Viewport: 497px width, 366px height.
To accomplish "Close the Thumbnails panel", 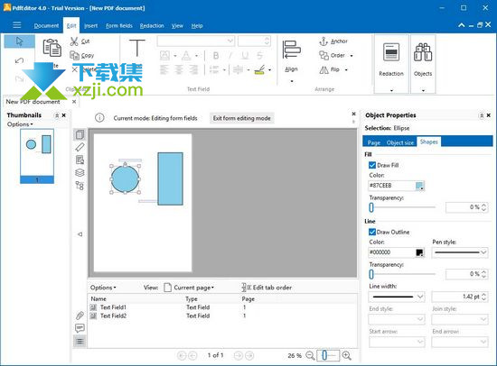I will point(64,115).
